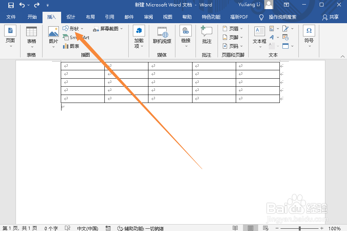This screenshot has width=347, height=231.
Task: Open the 页面 pages dropdown
Action: point(10,36)
